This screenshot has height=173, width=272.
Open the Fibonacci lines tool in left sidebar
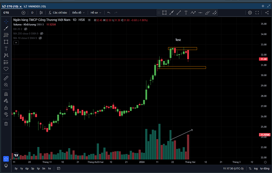[x=6, y=35]
